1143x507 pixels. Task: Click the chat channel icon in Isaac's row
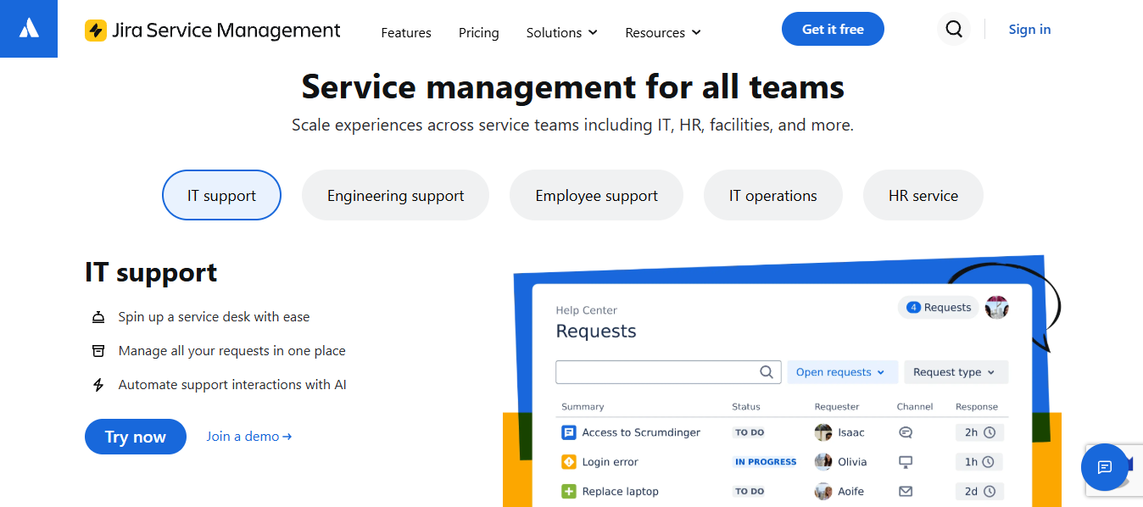click(906, 432)
